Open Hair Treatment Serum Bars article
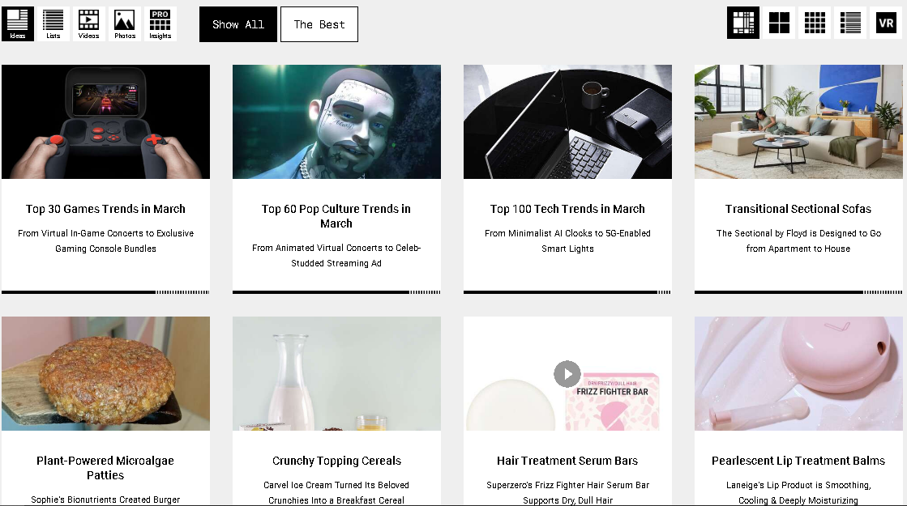The width and height of the screenshot is (907, 506). pos(567,461)
